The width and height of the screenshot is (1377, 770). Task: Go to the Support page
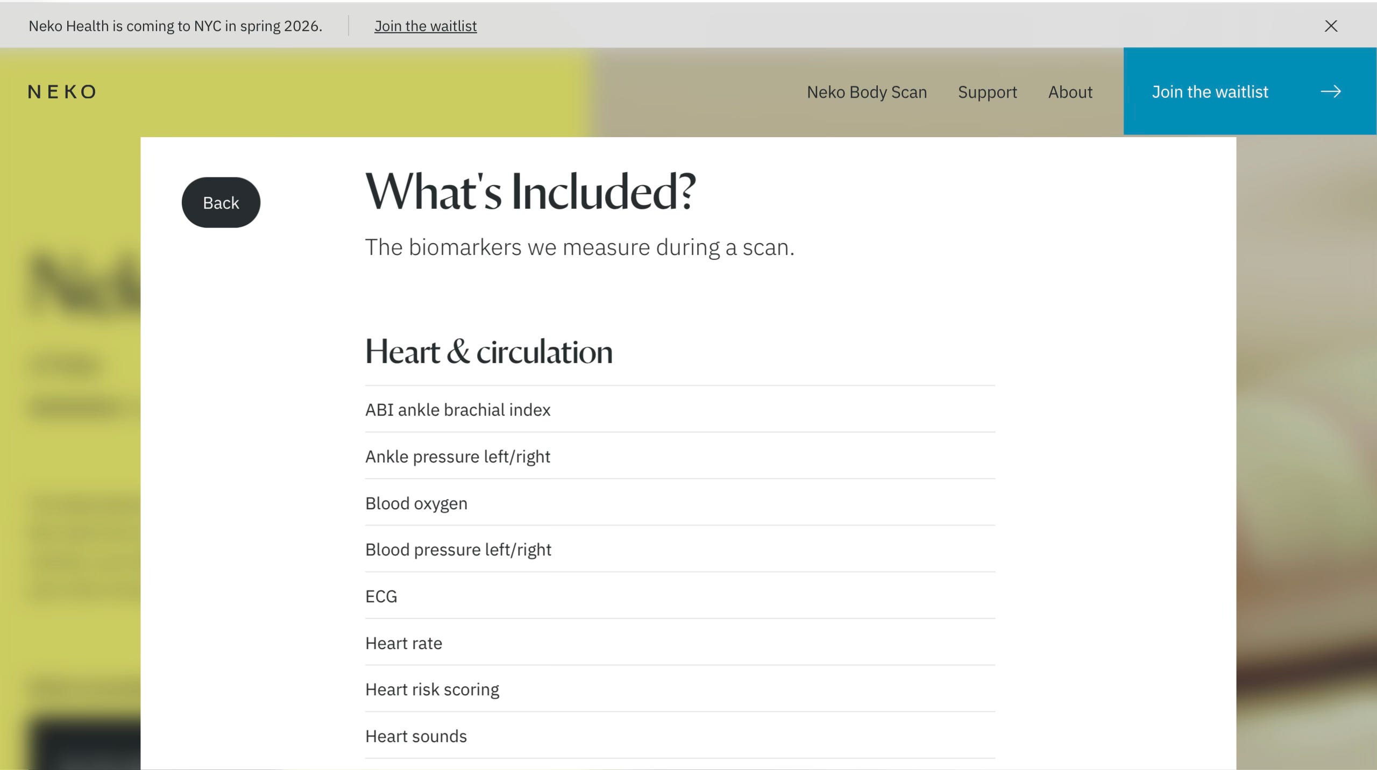[x=988, y=92]
